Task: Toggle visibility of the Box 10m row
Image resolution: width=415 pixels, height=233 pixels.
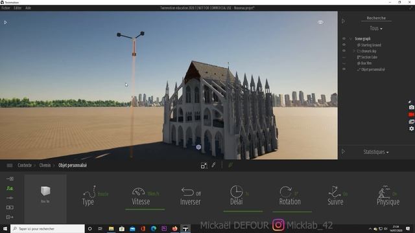Action: (x=344, y=63)
